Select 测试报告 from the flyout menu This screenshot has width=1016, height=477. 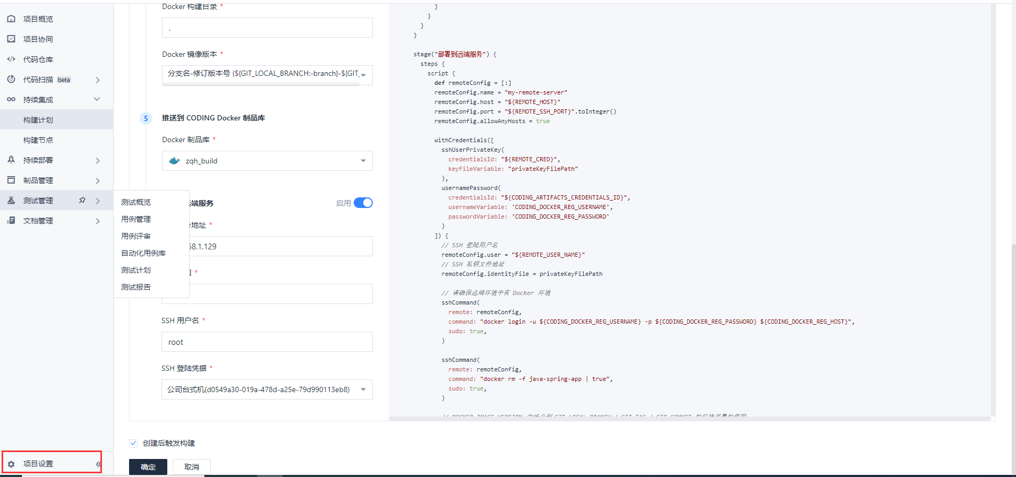click(x=136, y=287)
